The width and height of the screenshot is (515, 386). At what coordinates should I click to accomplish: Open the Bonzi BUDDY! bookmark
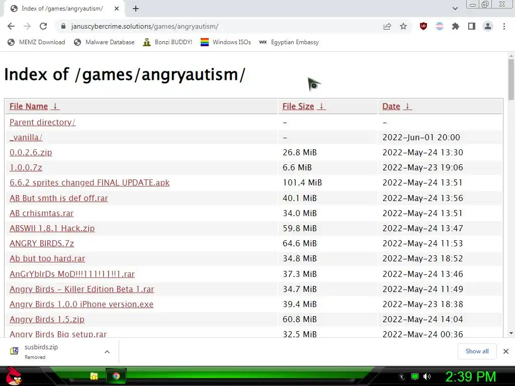coord(167,42)
